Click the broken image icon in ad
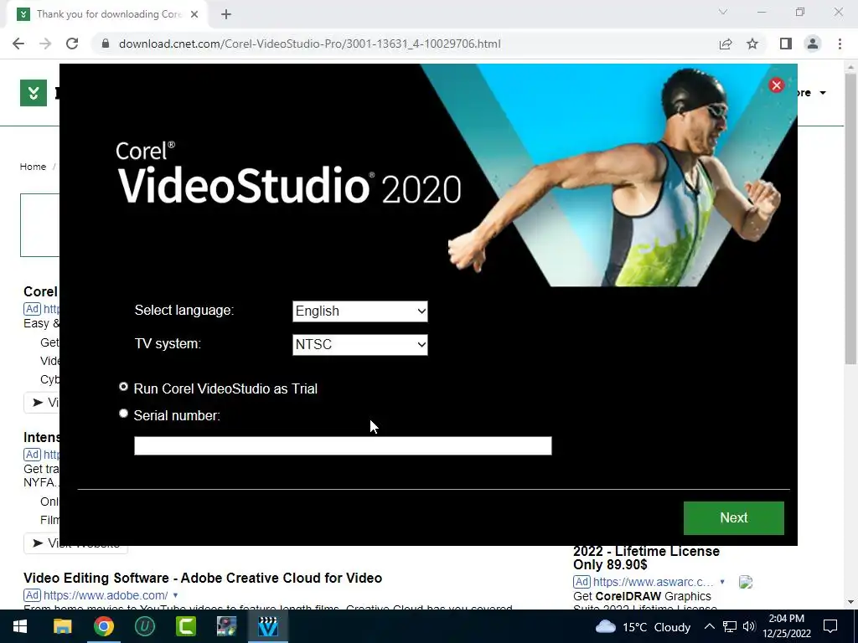 pos(745,583)
